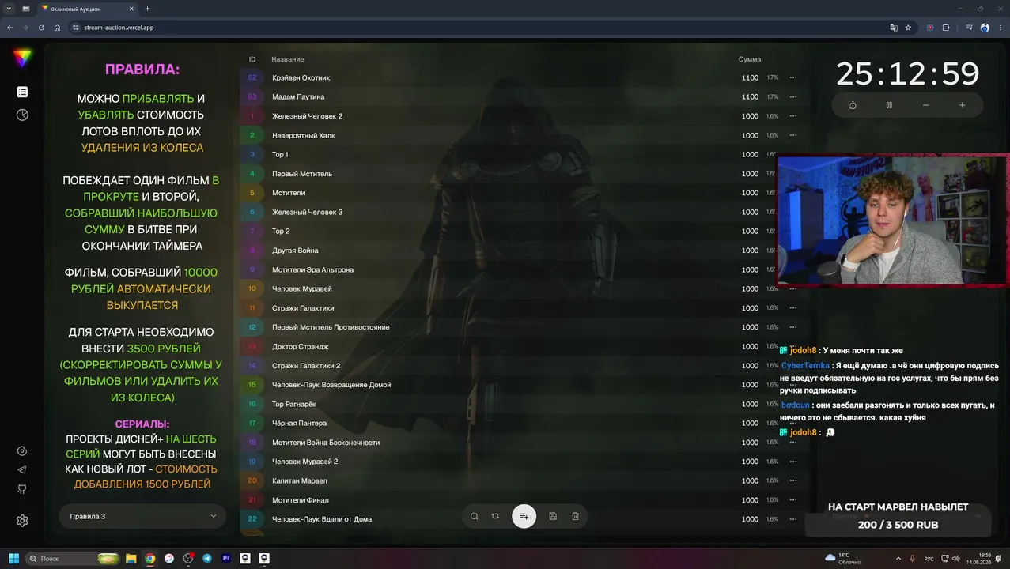1010x569 pixels.
Task: Click chat username CyberTemka
Action: (x=805, y=365)
